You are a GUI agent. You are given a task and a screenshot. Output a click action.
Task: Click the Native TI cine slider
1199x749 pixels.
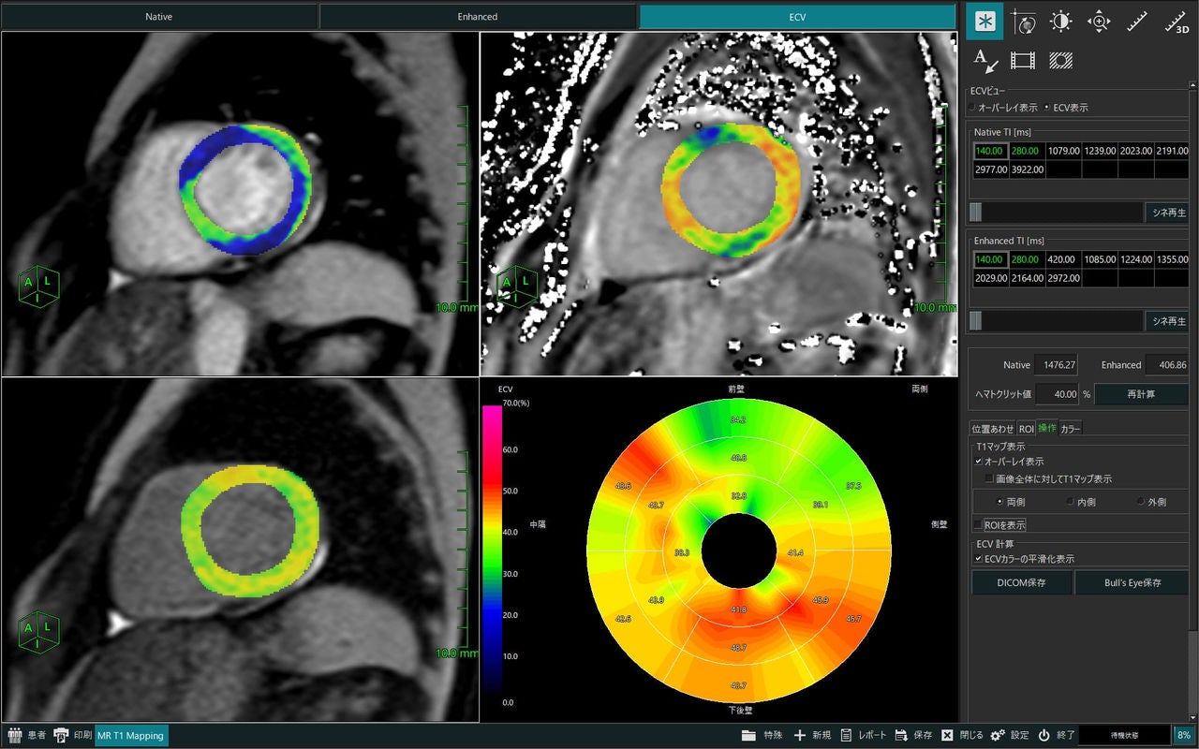[x=1056, y=213]
